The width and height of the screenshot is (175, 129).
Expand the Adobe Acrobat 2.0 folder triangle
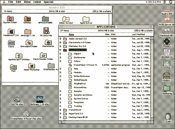pos(60,39)
